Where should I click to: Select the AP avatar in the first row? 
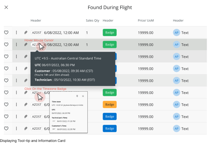(177, 33)
